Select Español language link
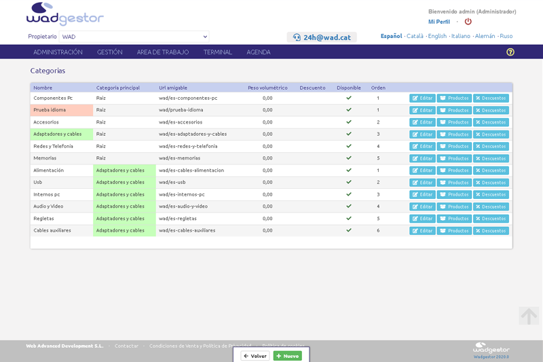 [392, 36]
